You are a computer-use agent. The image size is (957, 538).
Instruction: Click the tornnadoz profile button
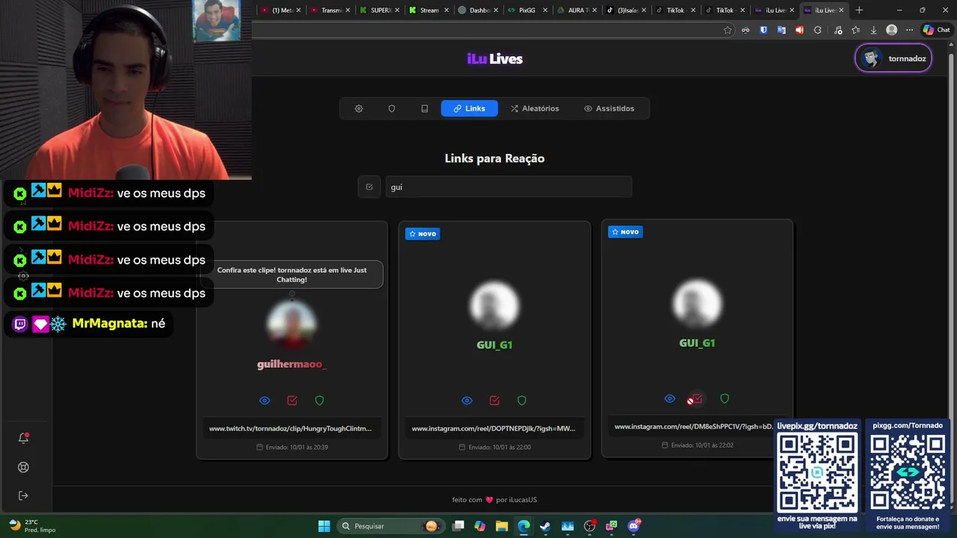[893, 58]
